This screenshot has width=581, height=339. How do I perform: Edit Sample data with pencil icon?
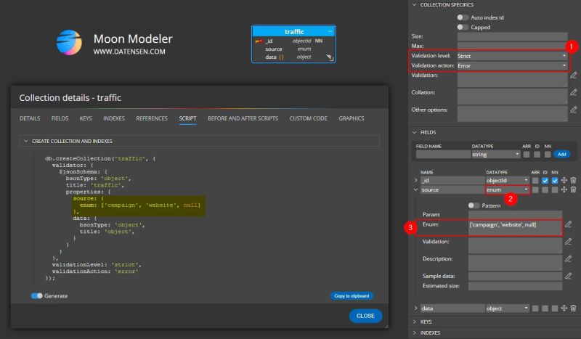coord(568,276)
